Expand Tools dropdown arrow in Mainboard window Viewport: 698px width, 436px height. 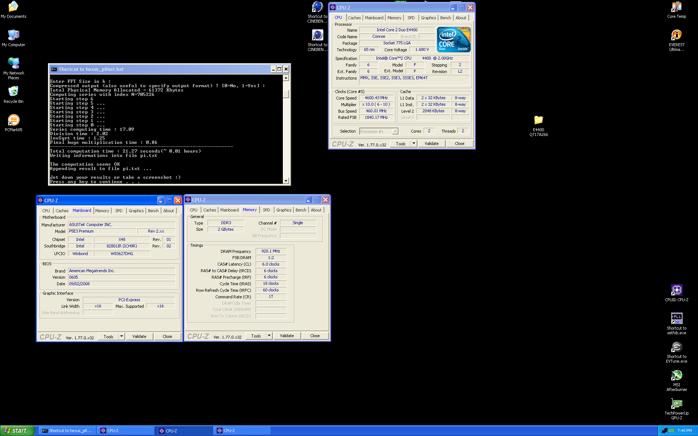pos(122,336)
